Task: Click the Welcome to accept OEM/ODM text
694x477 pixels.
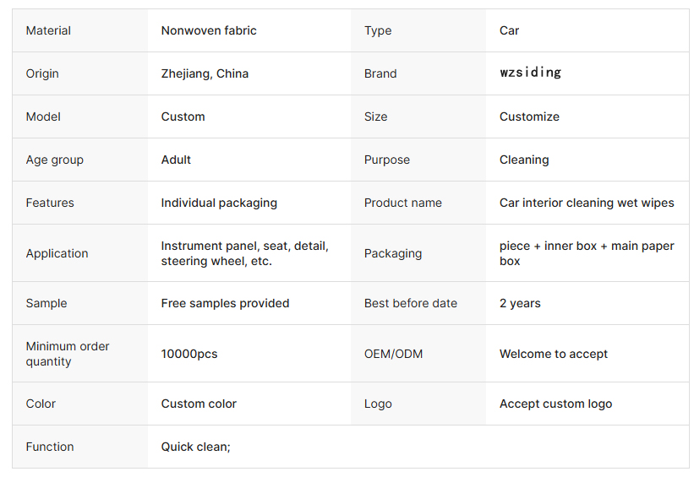Action: [554, 354]
